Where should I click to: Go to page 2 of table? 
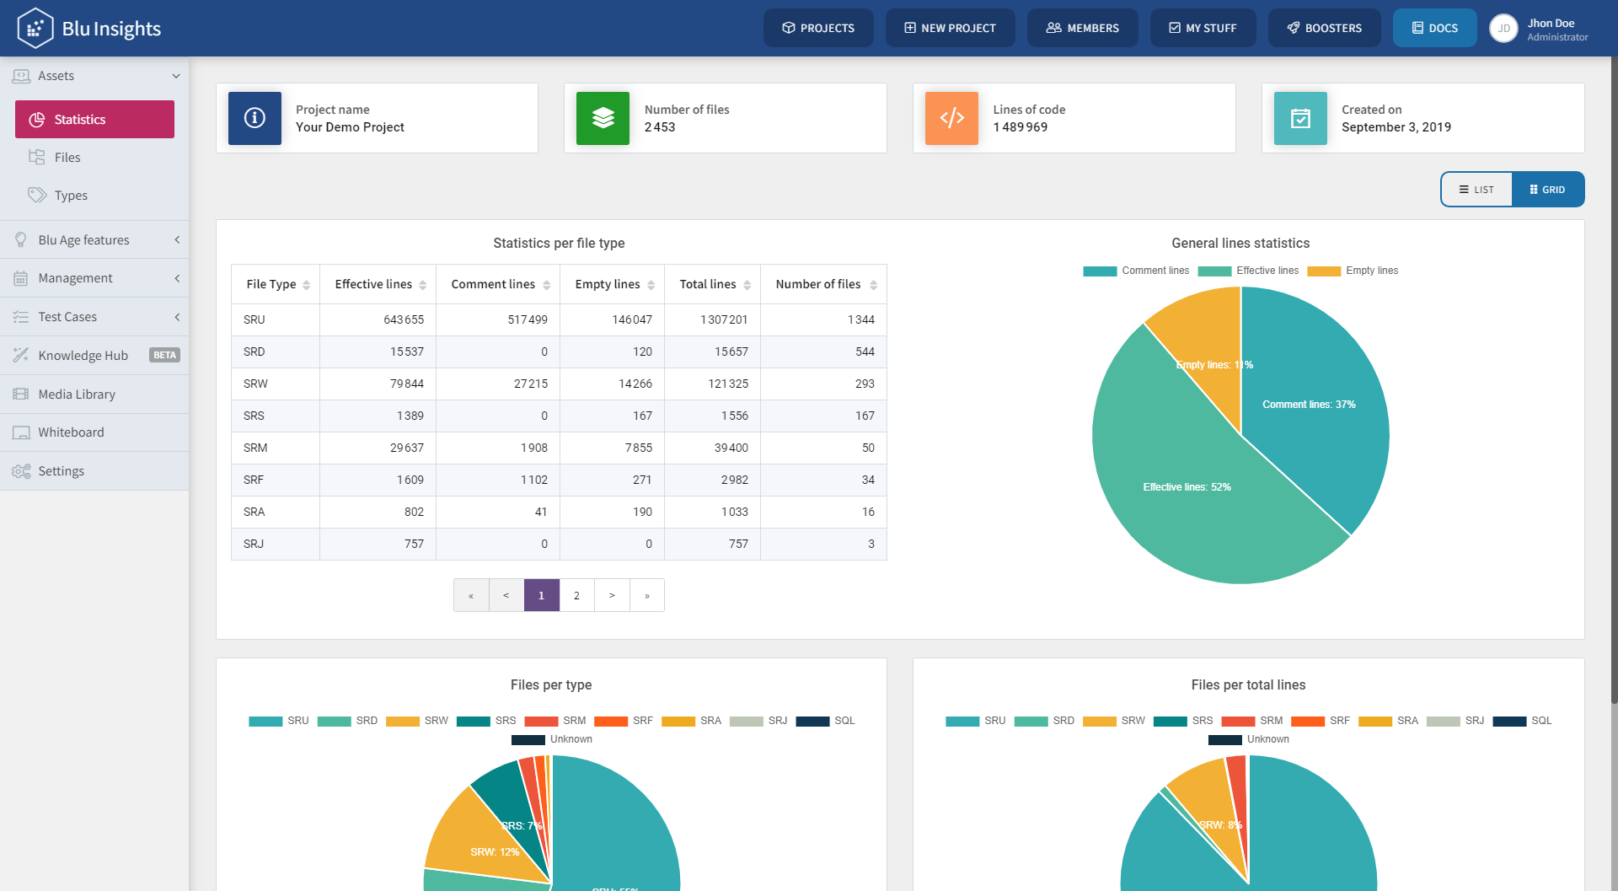pyautogui.click(x=576, y=595)
